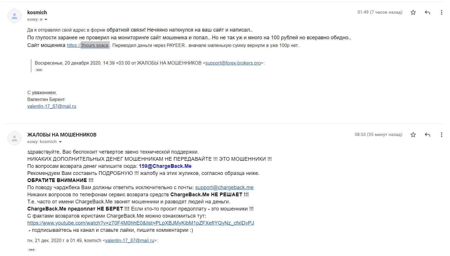
Task: Show trimmed content below second email
Action: pos(32,250)
